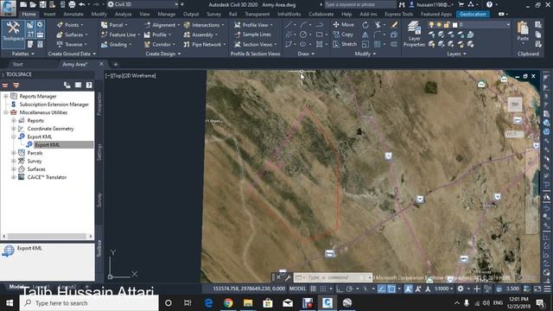Screen dimensions: 553x311
Task: Select the Move tool
Action: (343, 25)
